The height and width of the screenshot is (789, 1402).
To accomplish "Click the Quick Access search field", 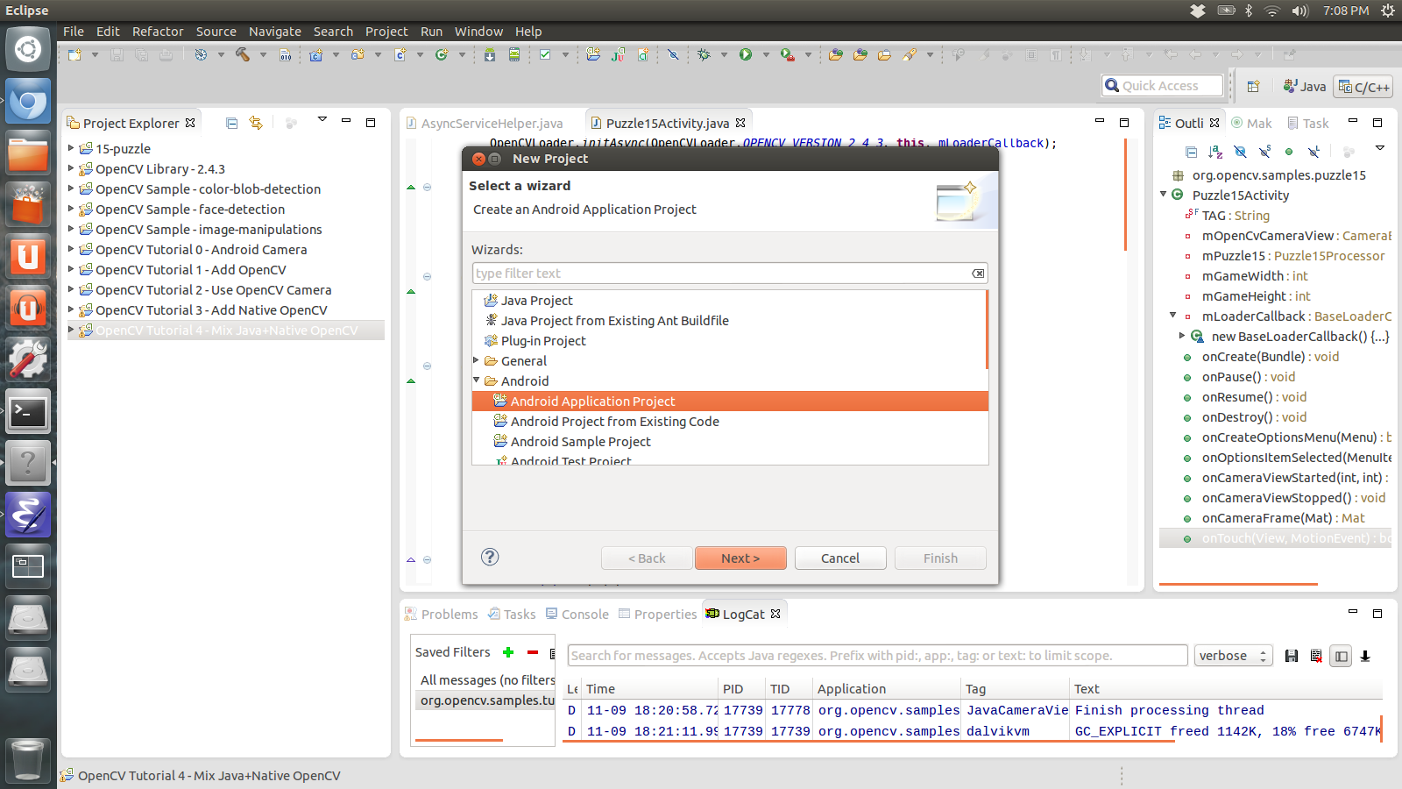I will (x=1163, y=86).
